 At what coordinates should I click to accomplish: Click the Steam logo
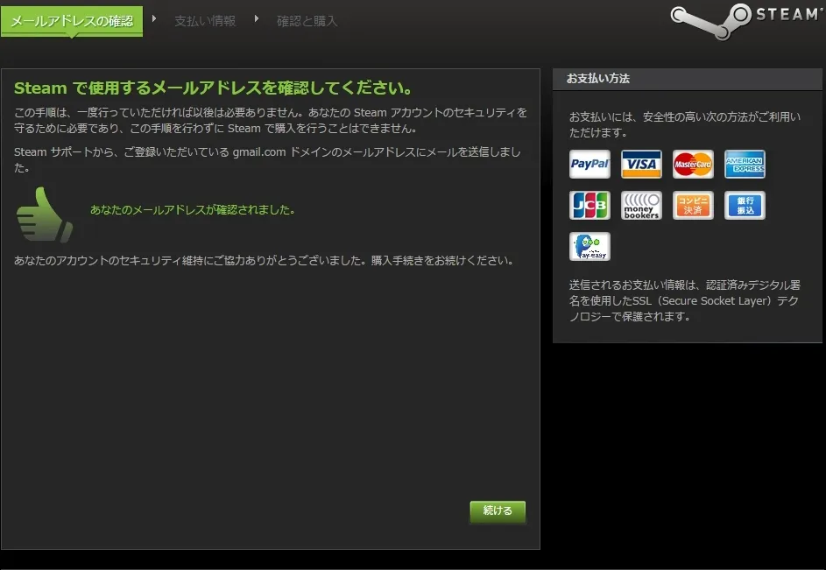click(x=746, y=21)
